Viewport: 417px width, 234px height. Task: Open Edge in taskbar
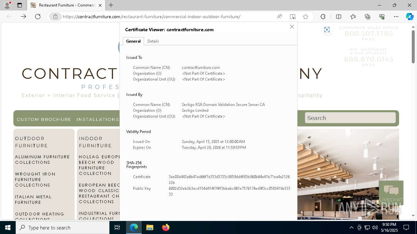tap(134, 227)
